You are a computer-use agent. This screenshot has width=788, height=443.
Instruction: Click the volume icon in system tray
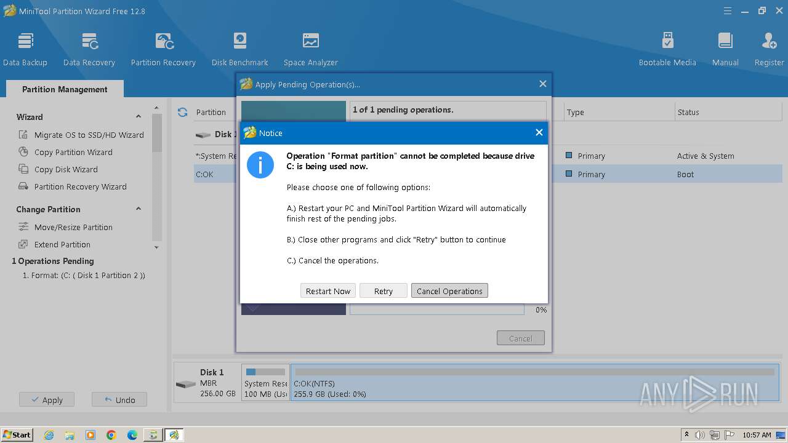[x=700, y=435]
